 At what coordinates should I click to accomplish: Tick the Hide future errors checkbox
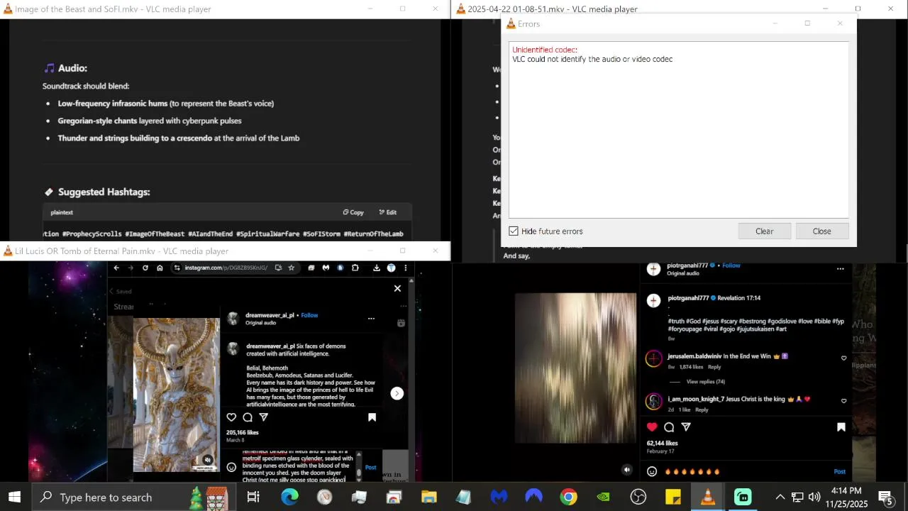[x=514, y=231]
